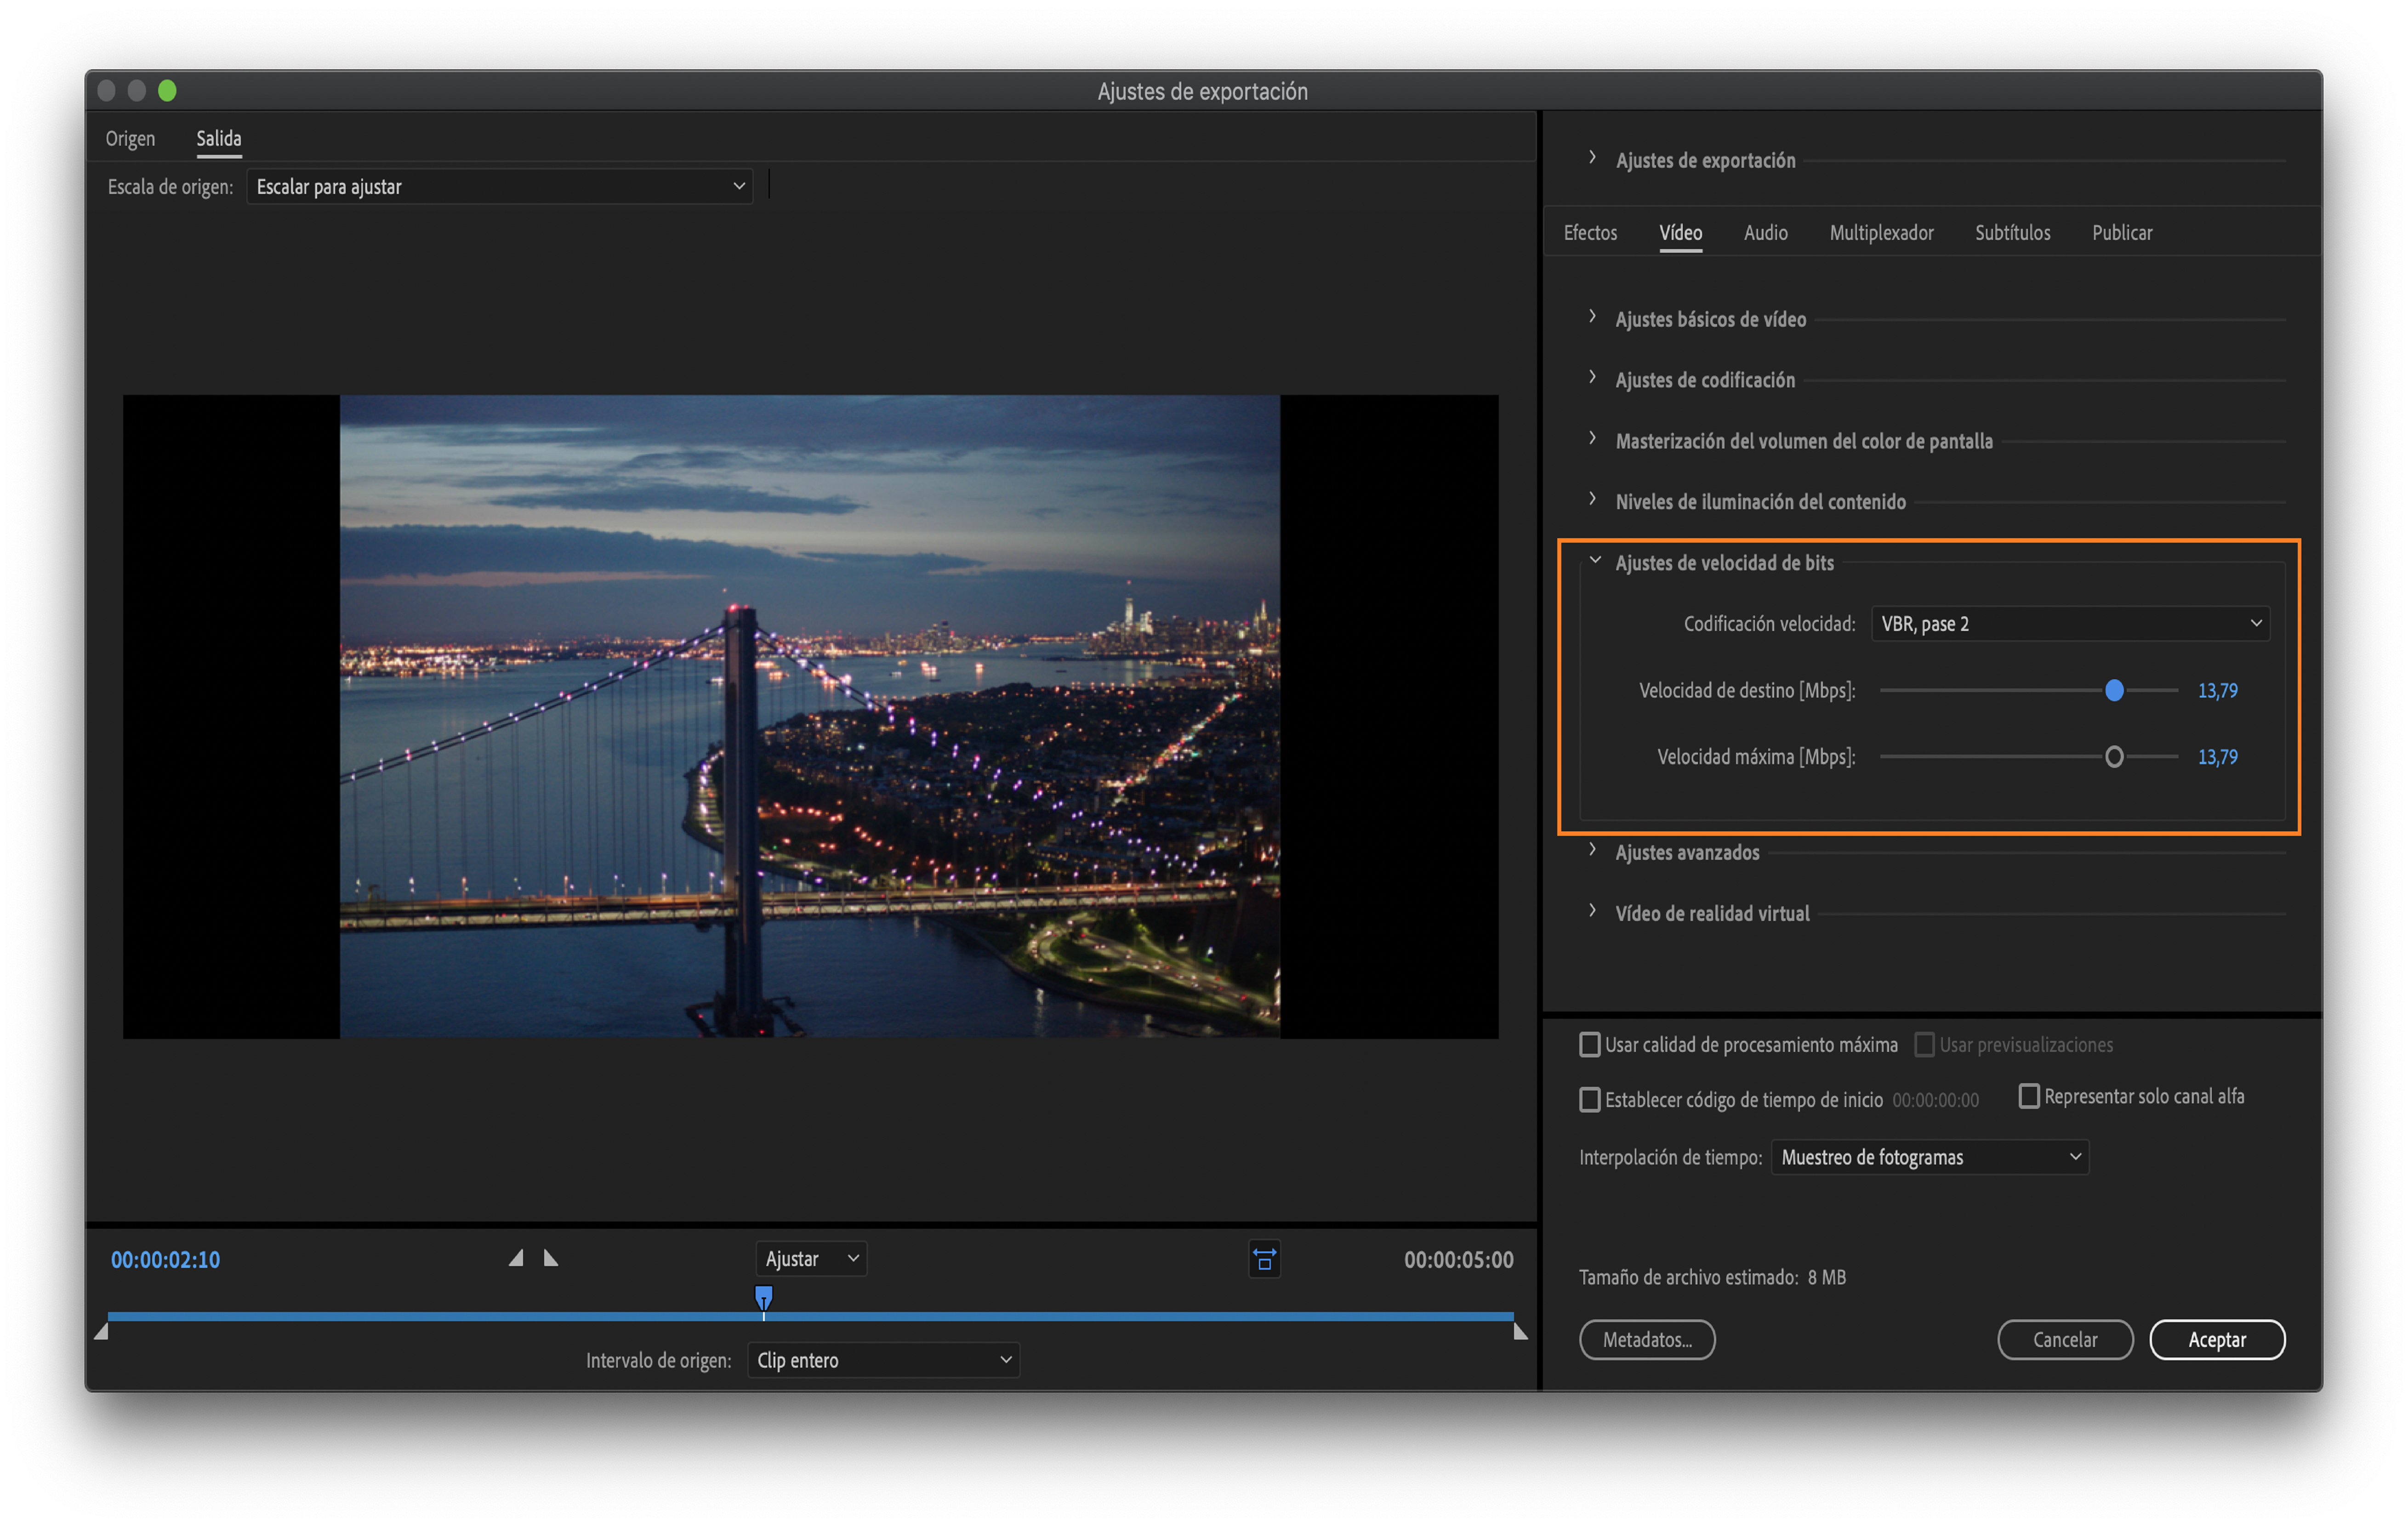Screen dimensions: 2408x1528
Task: Enable "Usar calidad de procesamiento máxima"
Action: (x=1590, y=1044)
